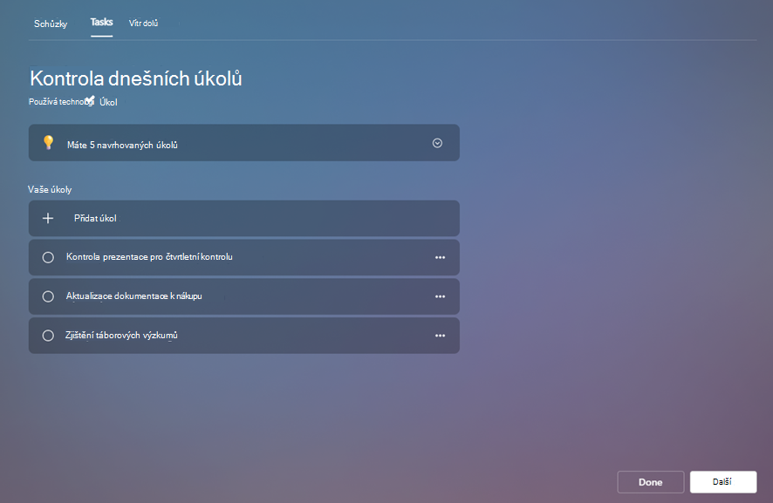Open more options for 'Kontrola prezentace' task
Image resolution: width=773 pixels, height=503 pixels.
pyautogui.click(x=441, y=257)
